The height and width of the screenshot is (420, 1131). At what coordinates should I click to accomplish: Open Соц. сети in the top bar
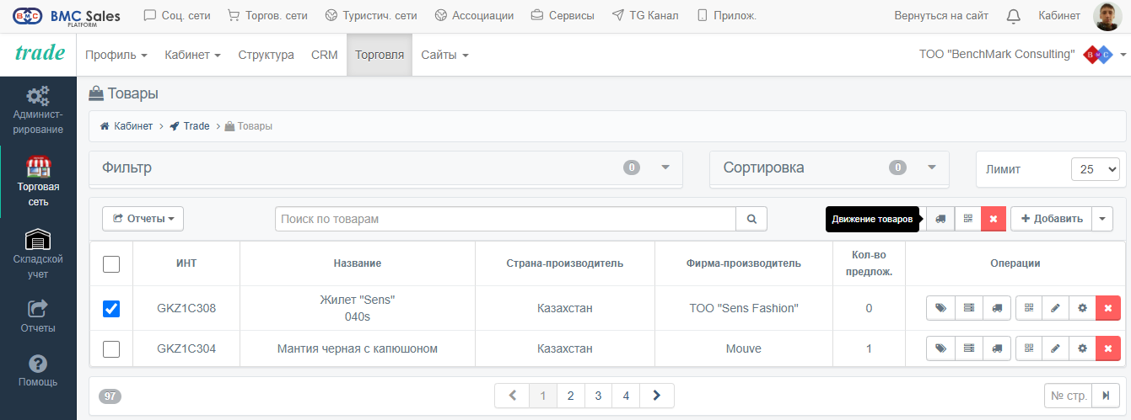[177, 15]
